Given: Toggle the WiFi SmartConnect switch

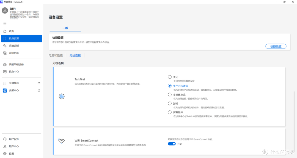Looking at the screenshot, I should tap(172, 144).
